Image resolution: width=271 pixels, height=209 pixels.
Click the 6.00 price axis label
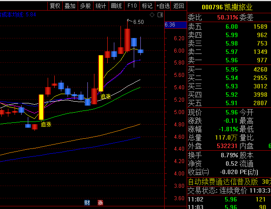(179, 51)
